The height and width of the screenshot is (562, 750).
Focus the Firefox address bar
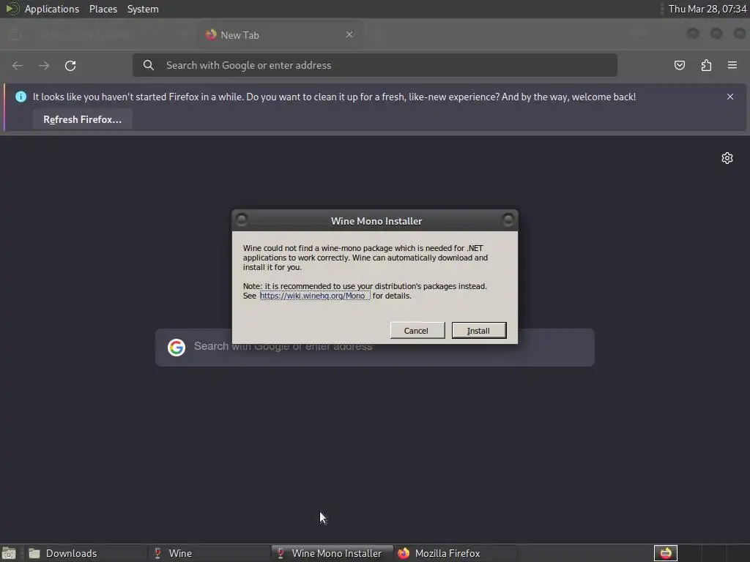(374, 65)
